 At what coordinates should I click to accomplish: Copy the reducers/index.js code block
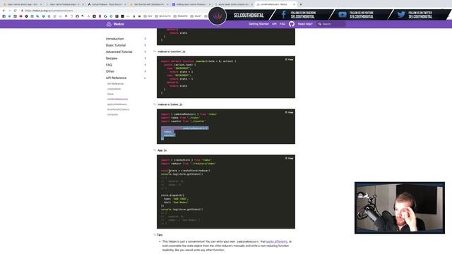point(289,112)
